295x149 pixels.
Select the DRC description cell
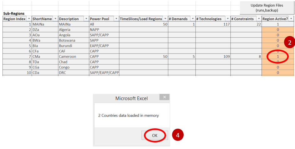[74, 73]
